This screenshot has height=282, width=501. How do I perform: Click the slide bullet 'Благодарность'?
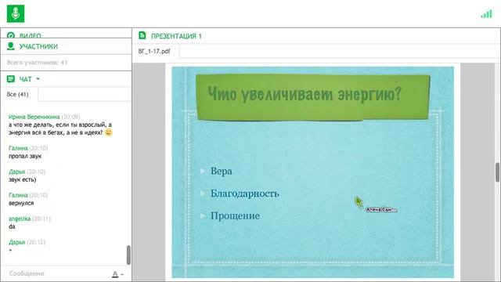click(x=244, y=193)
